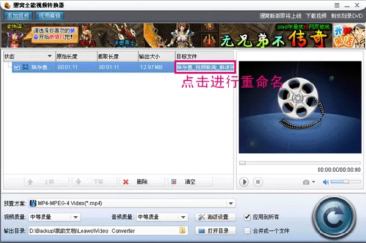Click the 清空 clear list button
366x243 pixels.
(x=190, y=181)
